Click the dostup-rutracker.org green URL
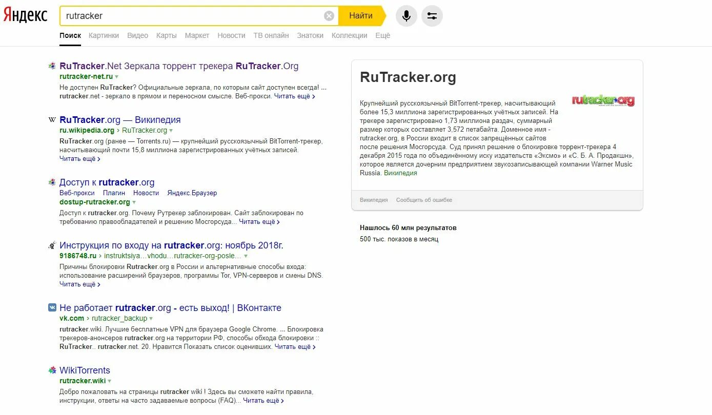Image resolution: width=712 pixels, height=415 pixels. (x=95, y=202)
